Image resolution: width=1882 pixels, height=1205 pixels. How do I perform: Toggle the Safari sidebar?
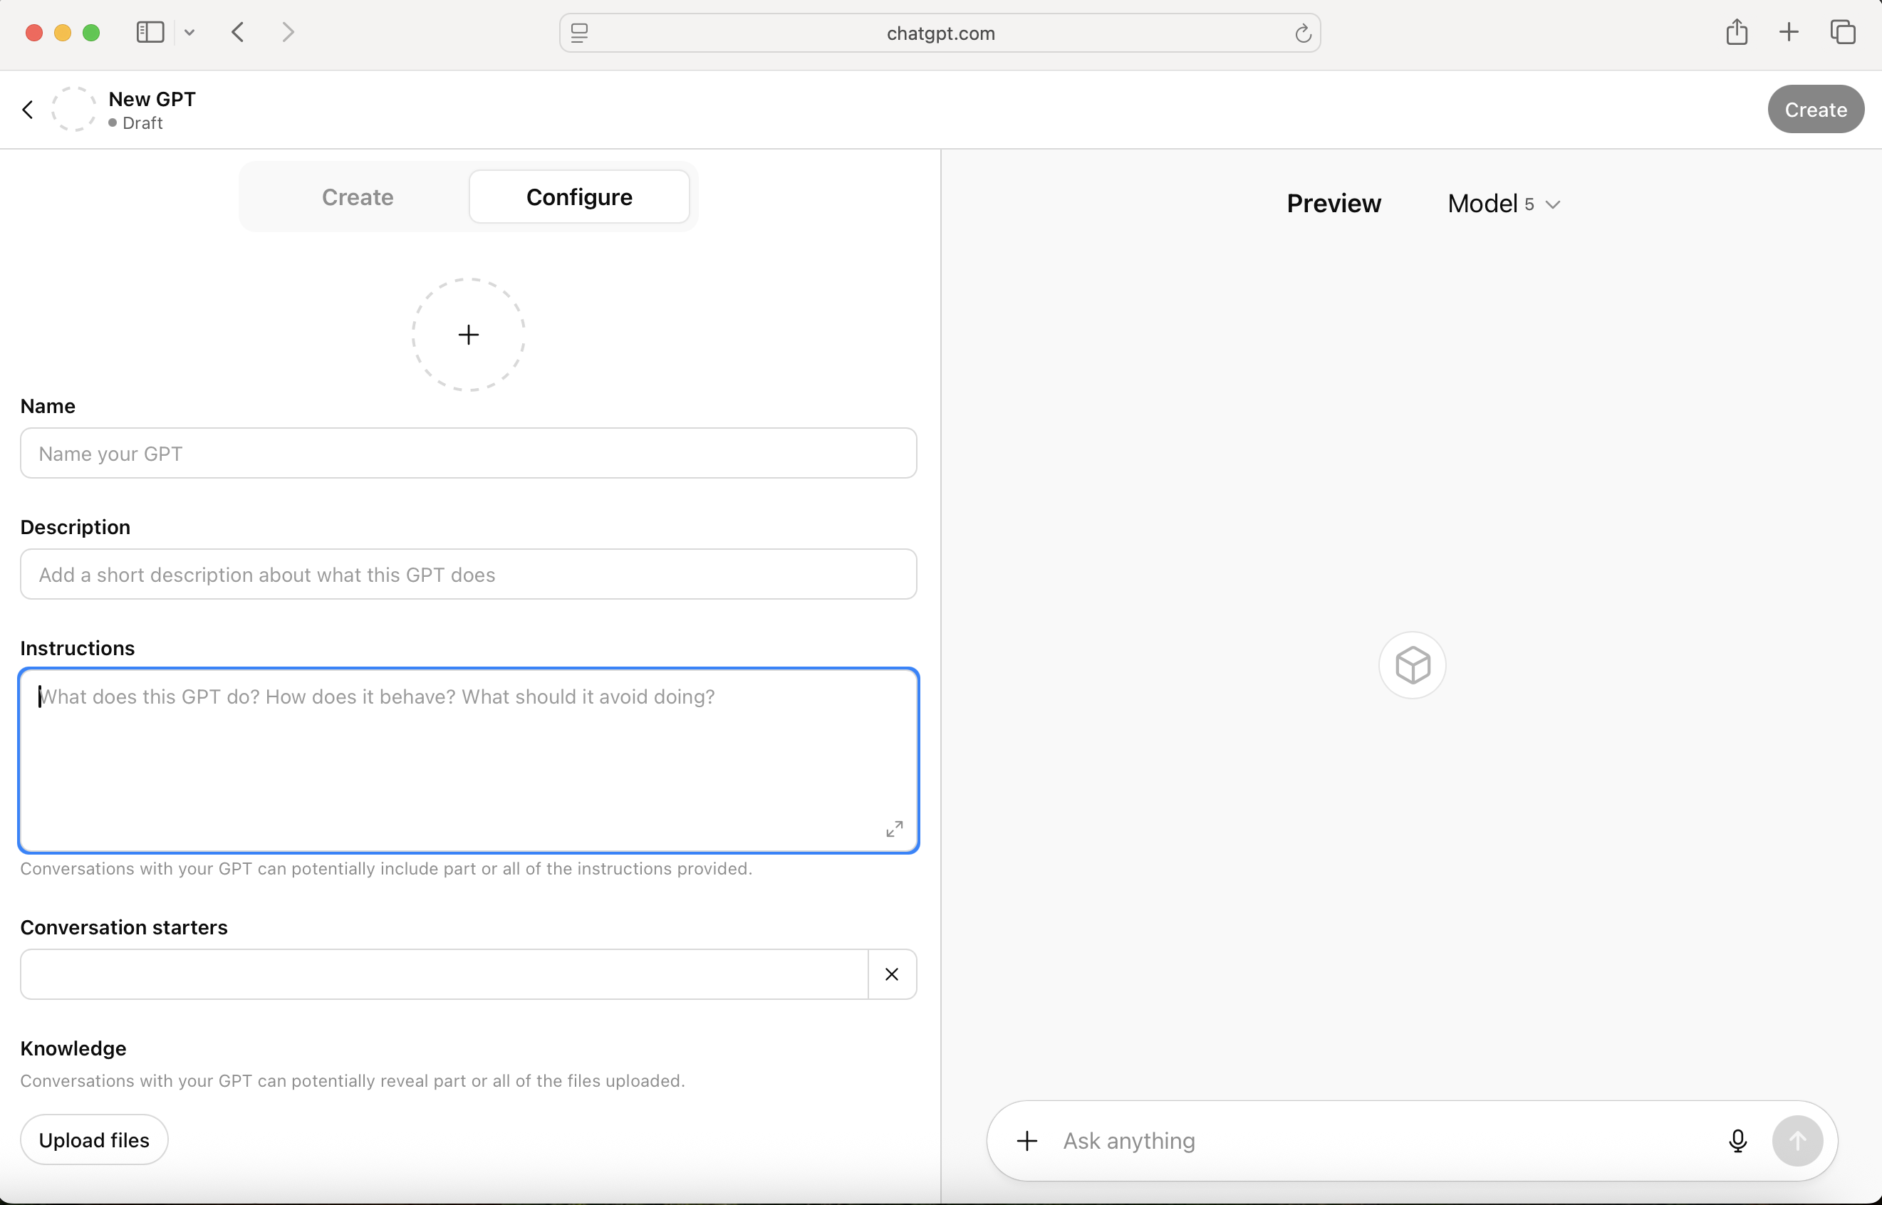(x=150, y=32)
